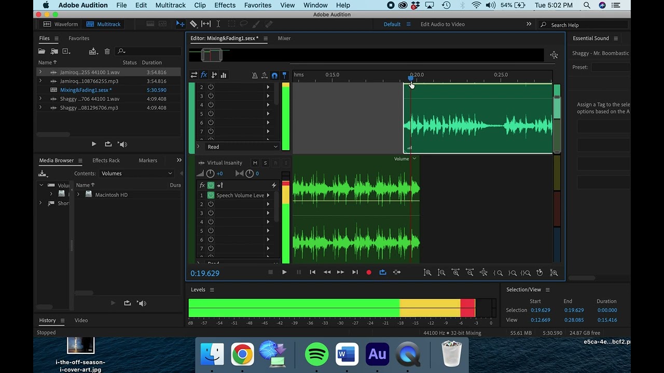Click Move Playhead to Next button
Image resolution: width=664 pixels, height=373 pixels.
[355, 272]
